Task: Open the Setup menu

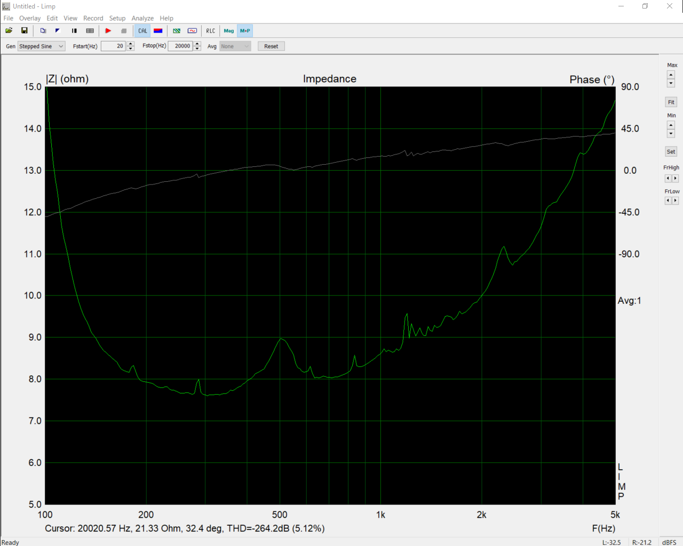Action: [x=117, y=18]
